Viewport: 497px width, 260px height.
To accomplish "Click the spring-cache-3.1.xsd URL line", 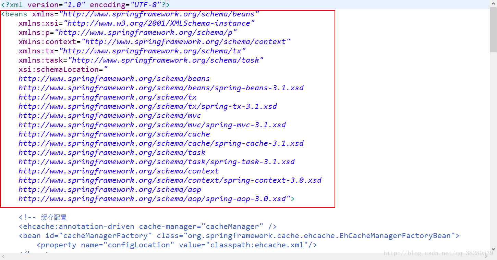I will tap(161, 144).
